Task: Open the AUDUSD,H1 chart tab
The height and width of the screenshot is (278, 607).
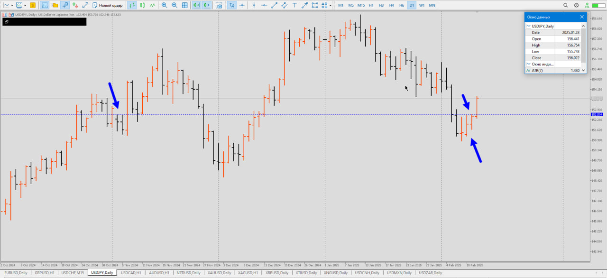Action: 159,273
